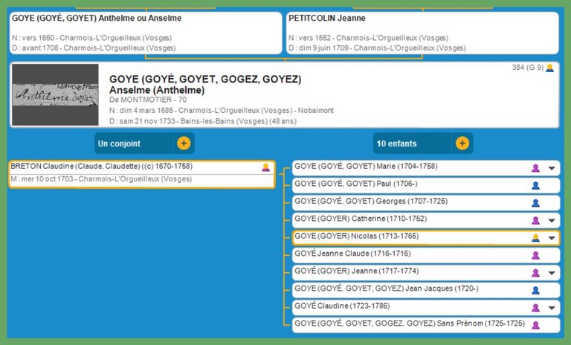The height and width of the screenshot is (345, 571).
Task: Open father Anthelme ou Anselme Goye's record
Action: click(x=146, y=33)
